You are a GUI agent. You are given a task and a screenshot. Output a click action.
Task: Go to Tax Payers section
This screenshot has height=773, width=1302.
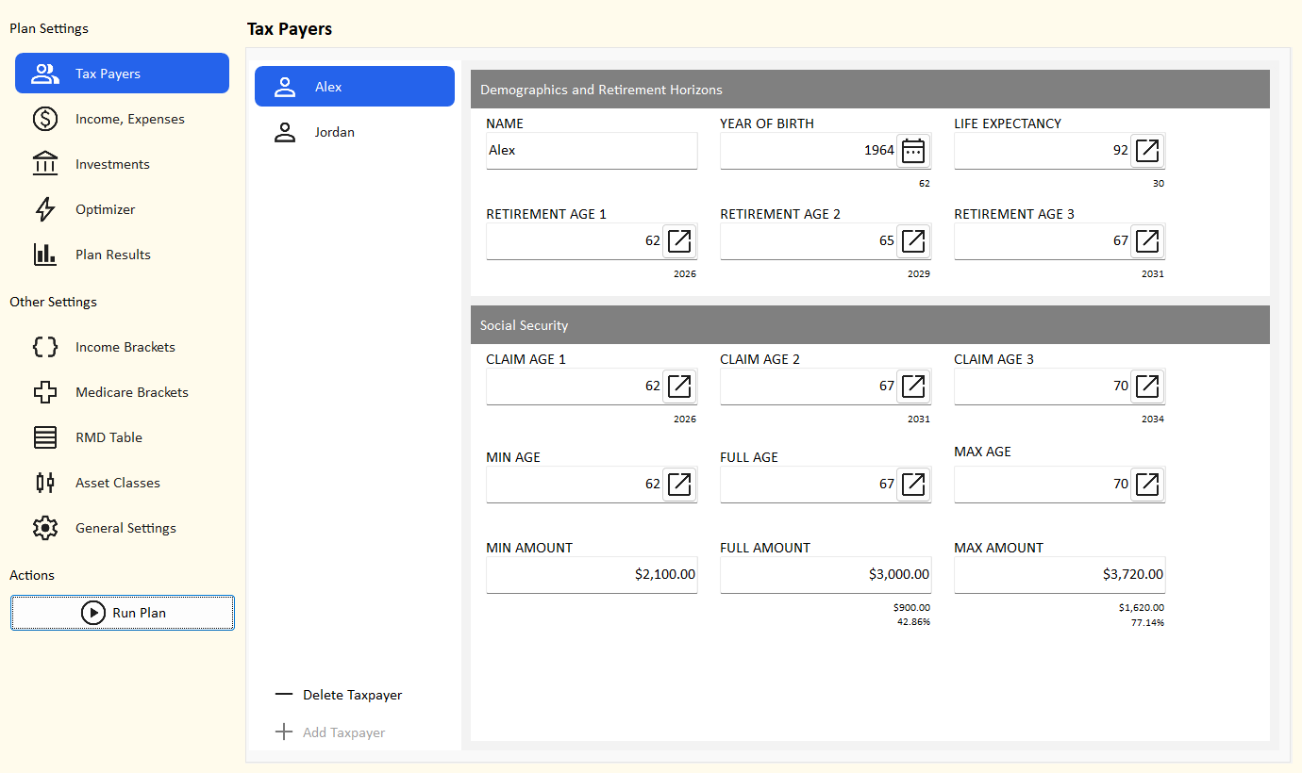122,74
